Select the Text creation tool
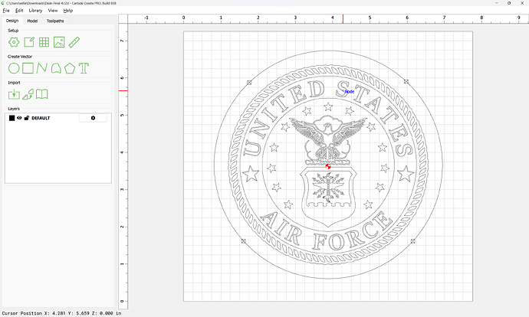 pyautogui.click(x=84, y=68)
